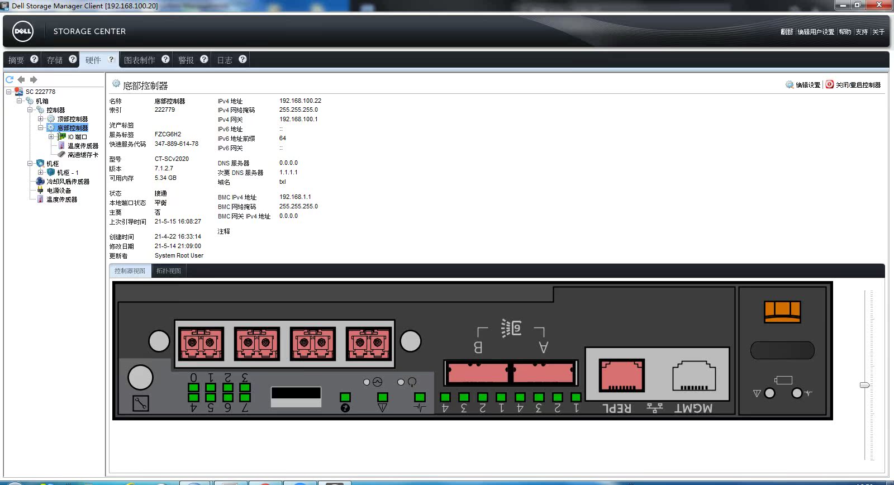The image size is (894, 485).
Task: Click the service tag value FZCG6H2
Action: click(x=168, y=134)
